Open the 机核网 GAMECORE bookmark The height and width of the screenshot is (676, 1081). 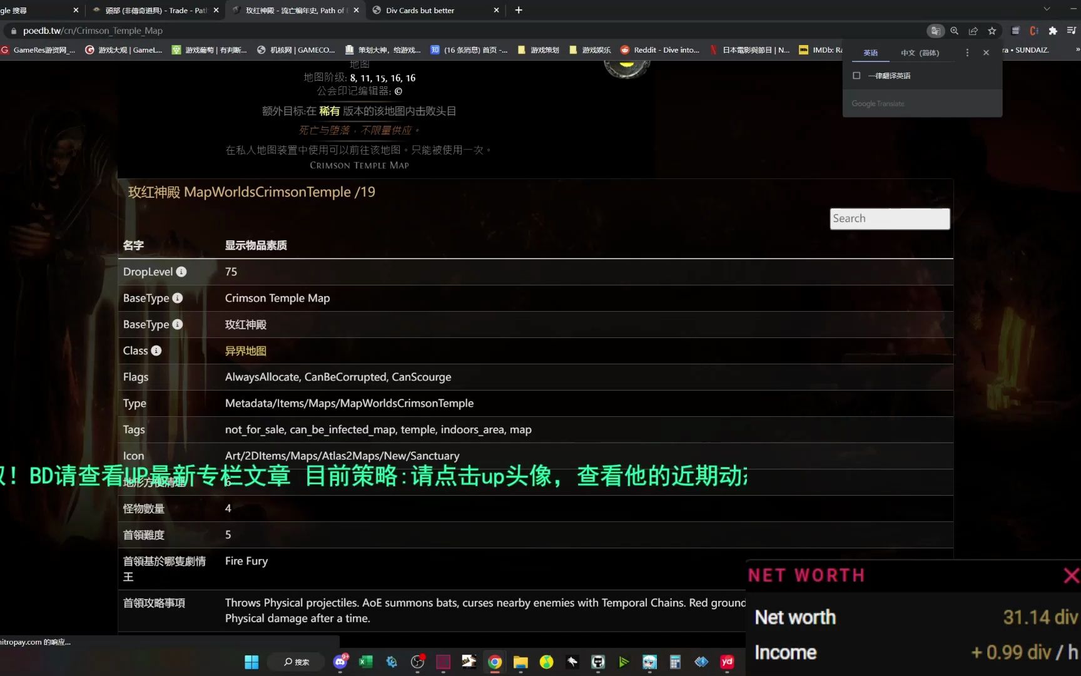296,50
